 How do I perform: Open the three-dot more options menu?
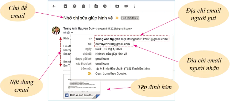(x=134, y=6)
